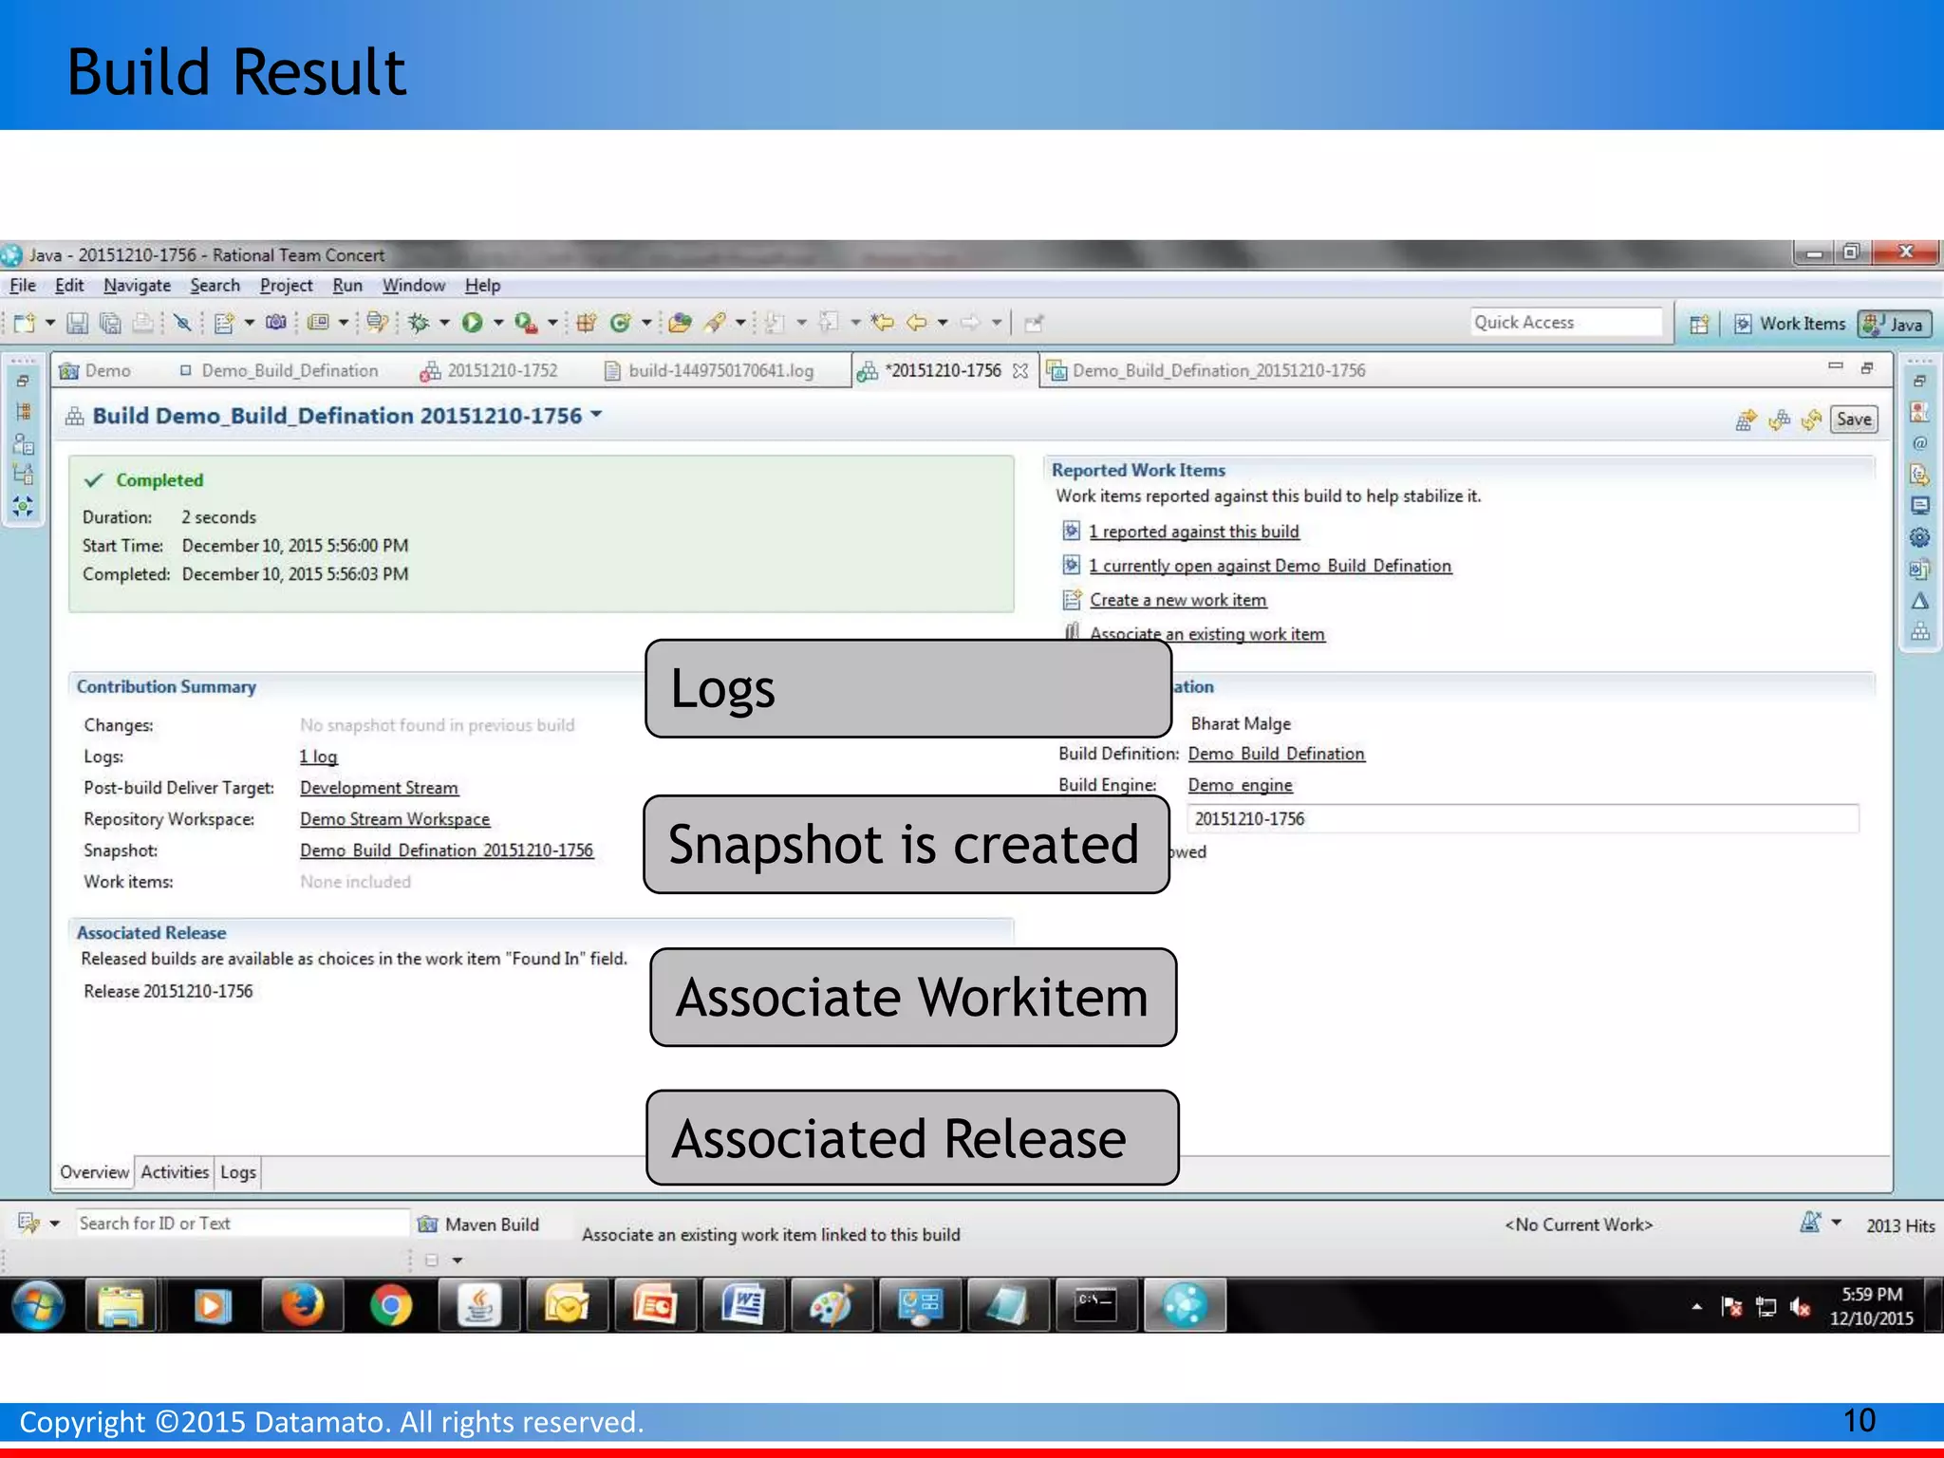The width and height of the screenshot is (1944, 1458).
Task: Open dropdown next to 2013 Hits status
Action: [1837, 1224]
